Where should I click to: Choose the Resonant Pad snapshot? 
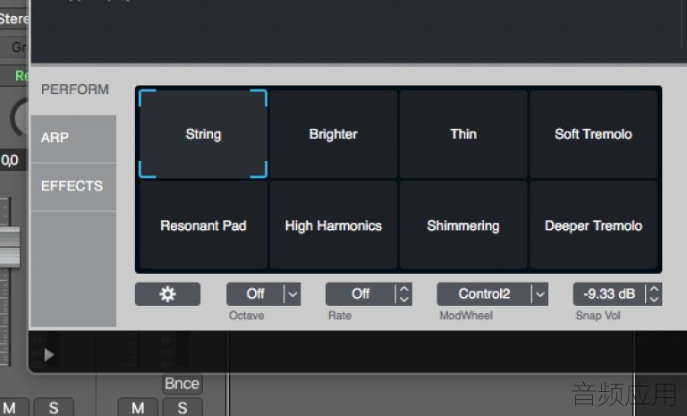coord(203,225)
